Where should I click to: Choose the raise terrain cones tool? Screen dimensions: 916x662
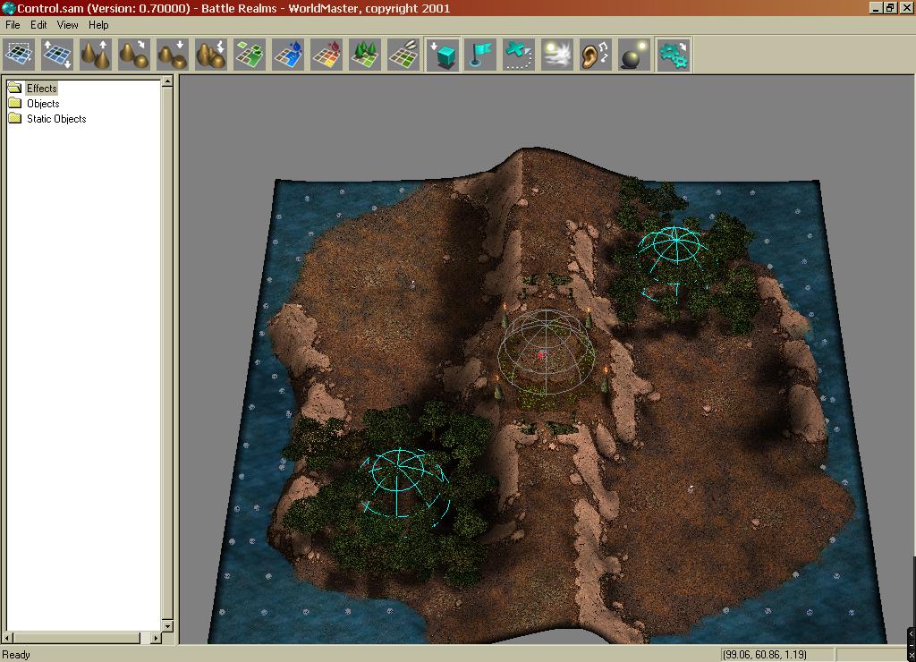[96, 55]
